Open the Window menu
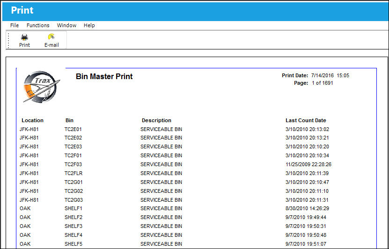The image size is (389, 249). click(x=67, y=25)
